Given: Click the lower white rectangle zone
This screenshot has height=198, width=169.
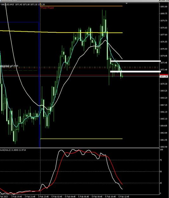Looking at the screenshot, I should (135, 72).
